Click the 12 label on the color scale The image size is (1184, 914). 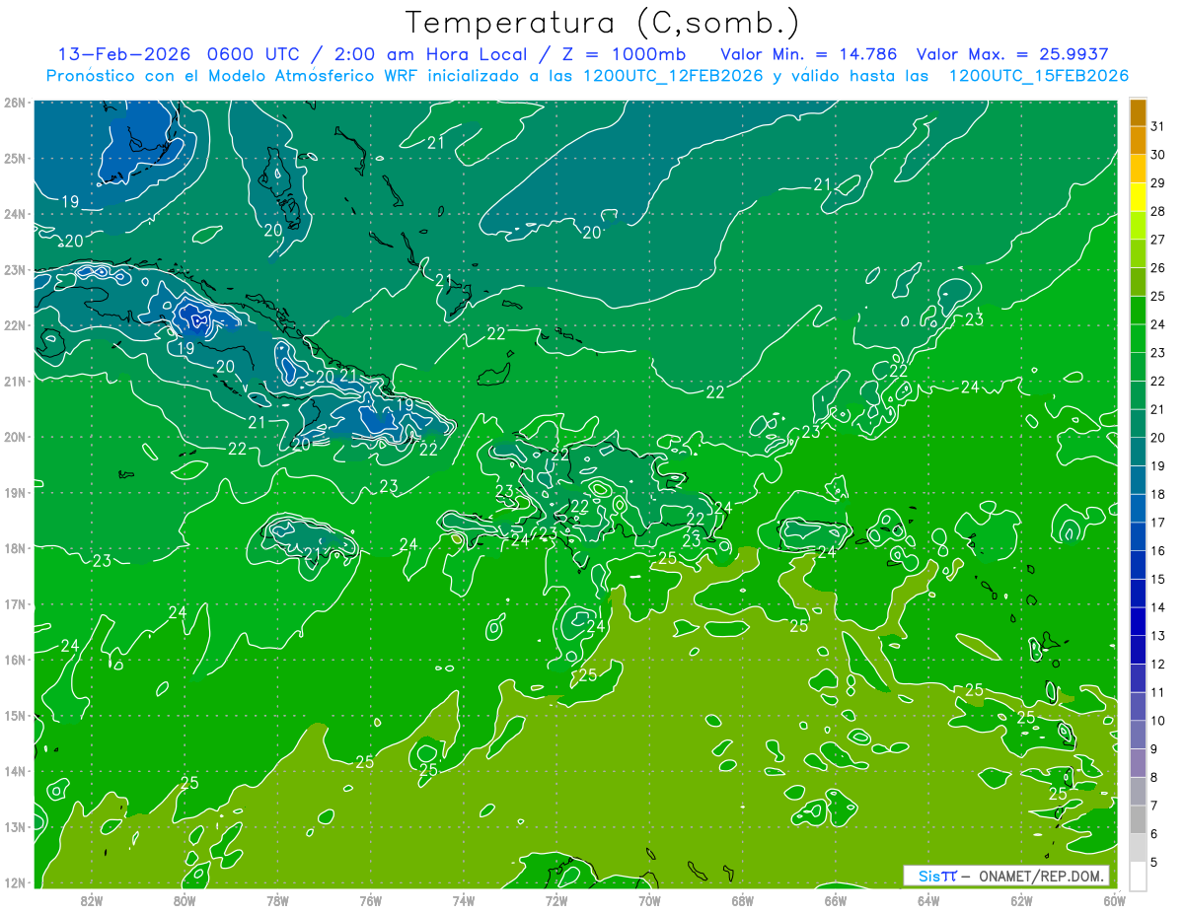click(x=1157, y=665)
